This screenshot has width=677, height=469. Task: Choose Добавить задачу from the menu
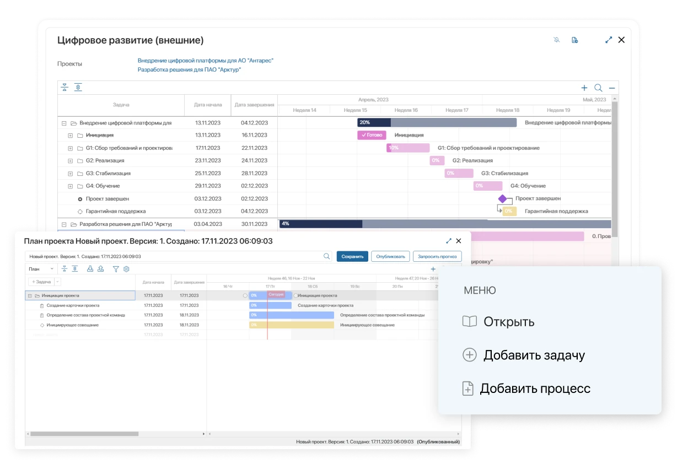[x=533, y=355]
